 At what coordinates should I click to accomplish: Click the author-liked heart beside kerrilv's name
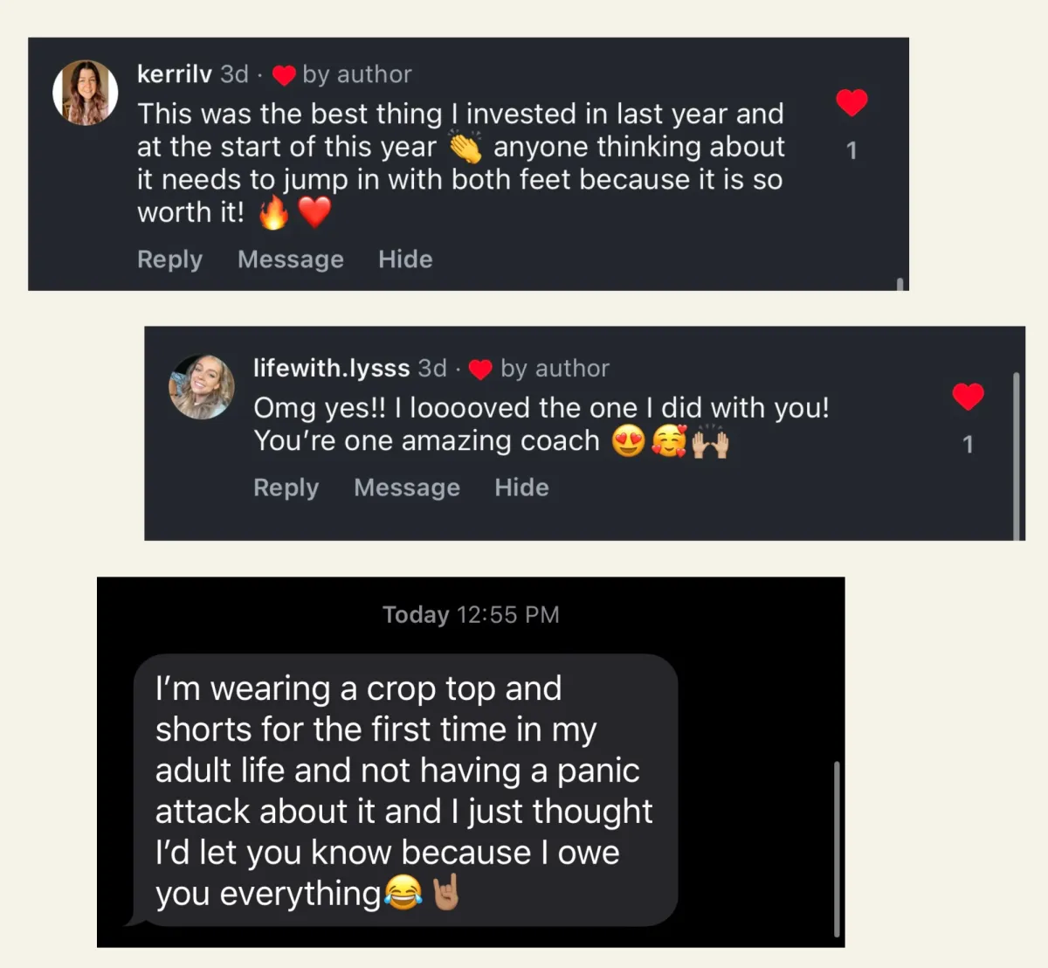[284, 76]
